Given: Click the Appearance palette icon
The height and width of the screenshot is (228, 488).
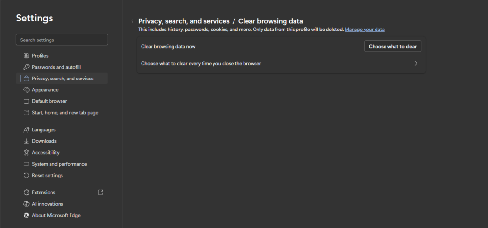Looking at the screenshot, I should pos(27,90).
